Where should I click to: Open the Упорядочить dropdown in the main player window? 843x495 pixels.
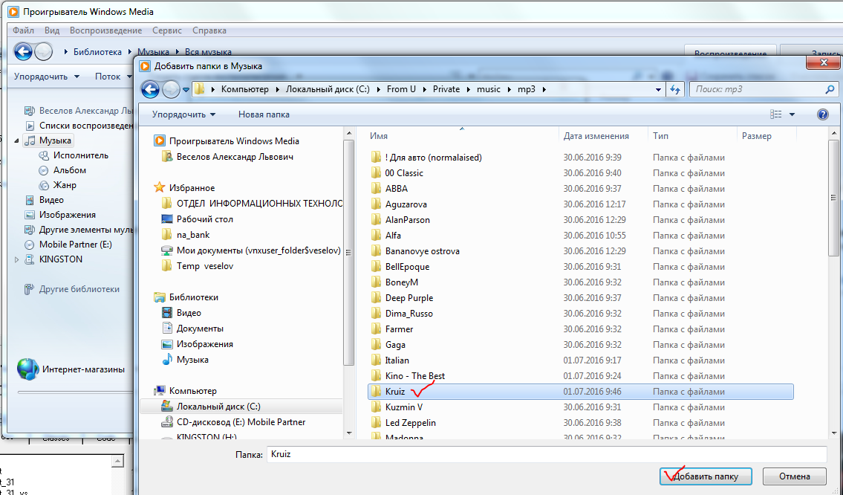(x=46, y=77)
